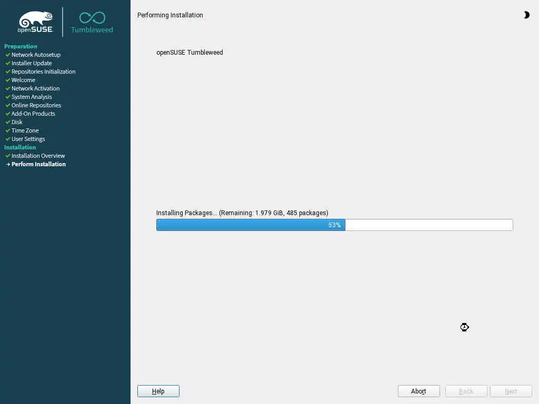This screenshot has height=404, width=539.
Task: Click the Performing Installation title
Action: click(x=170, y=15)
